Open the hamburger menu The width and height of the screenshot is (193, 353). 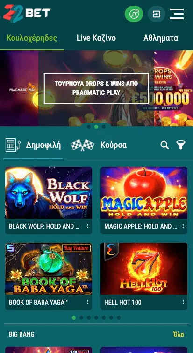point(177,14)
